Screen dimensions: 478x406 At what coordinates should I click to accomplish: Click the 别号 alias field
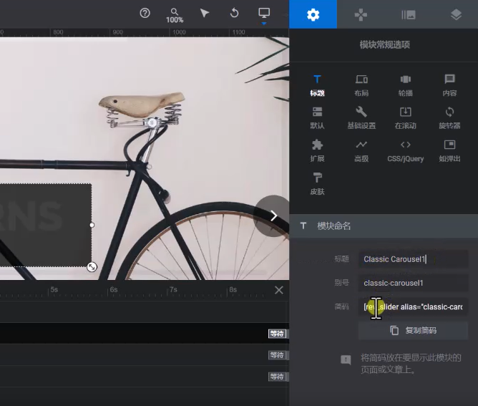(413, 283)
